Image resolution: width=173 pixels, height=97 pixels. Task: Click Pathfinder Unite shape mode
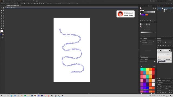click(x=158, y=42)
